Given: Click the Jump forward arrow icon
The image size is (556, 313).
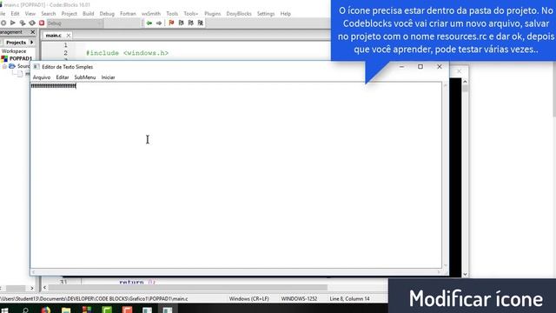Looking at the screenshot, I should (x=159, y=23).
